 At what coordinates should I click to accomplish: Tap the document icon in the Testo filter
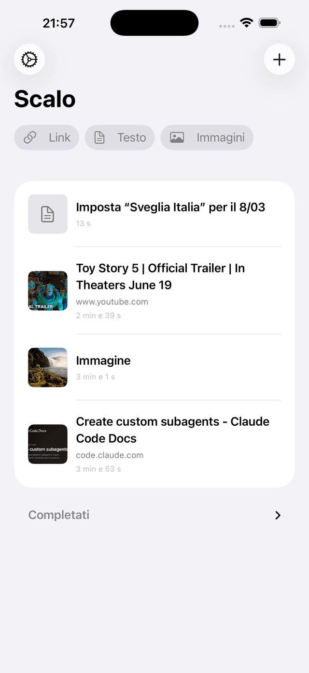tap(99, 137)
